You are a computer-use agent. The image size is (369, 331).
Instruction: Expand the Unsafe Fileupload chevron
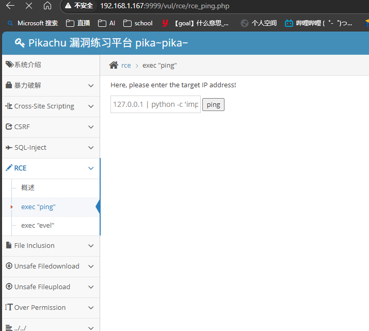click(x=91, y=287)
